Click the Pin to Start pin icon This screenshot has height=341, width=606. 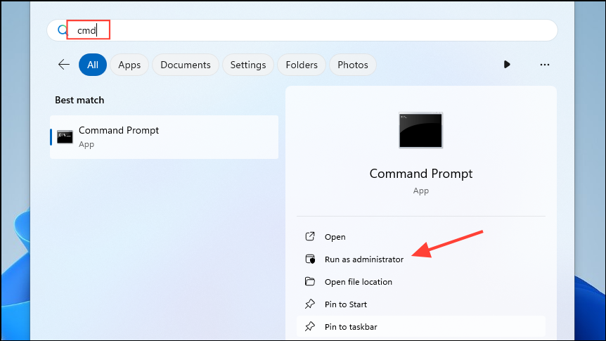pyautogui.click(x=310, y=304)
